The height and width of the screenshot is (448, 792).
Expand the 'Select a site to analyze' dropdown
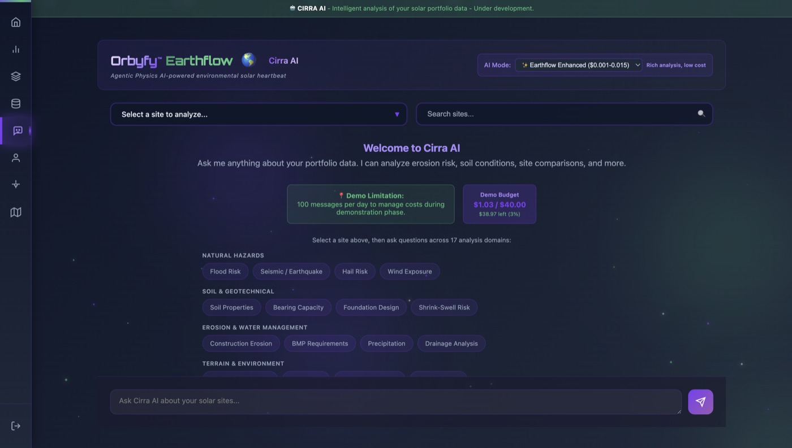click(259, 114)
